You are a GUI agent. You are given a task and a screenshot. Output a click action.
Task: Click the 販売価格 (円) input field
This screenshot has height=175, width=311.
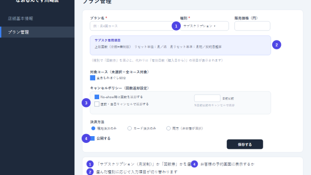(x=252, y=26)
